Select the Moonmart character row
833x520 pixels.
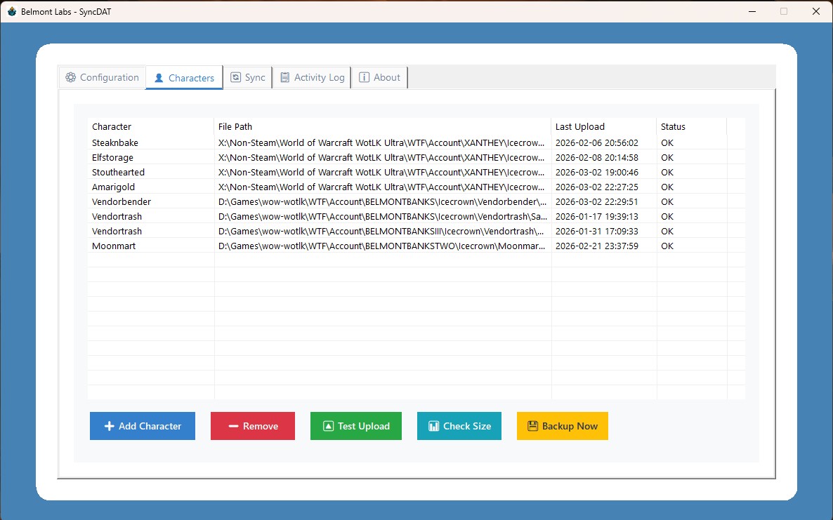pyautogui.click(x=114, y=246)
